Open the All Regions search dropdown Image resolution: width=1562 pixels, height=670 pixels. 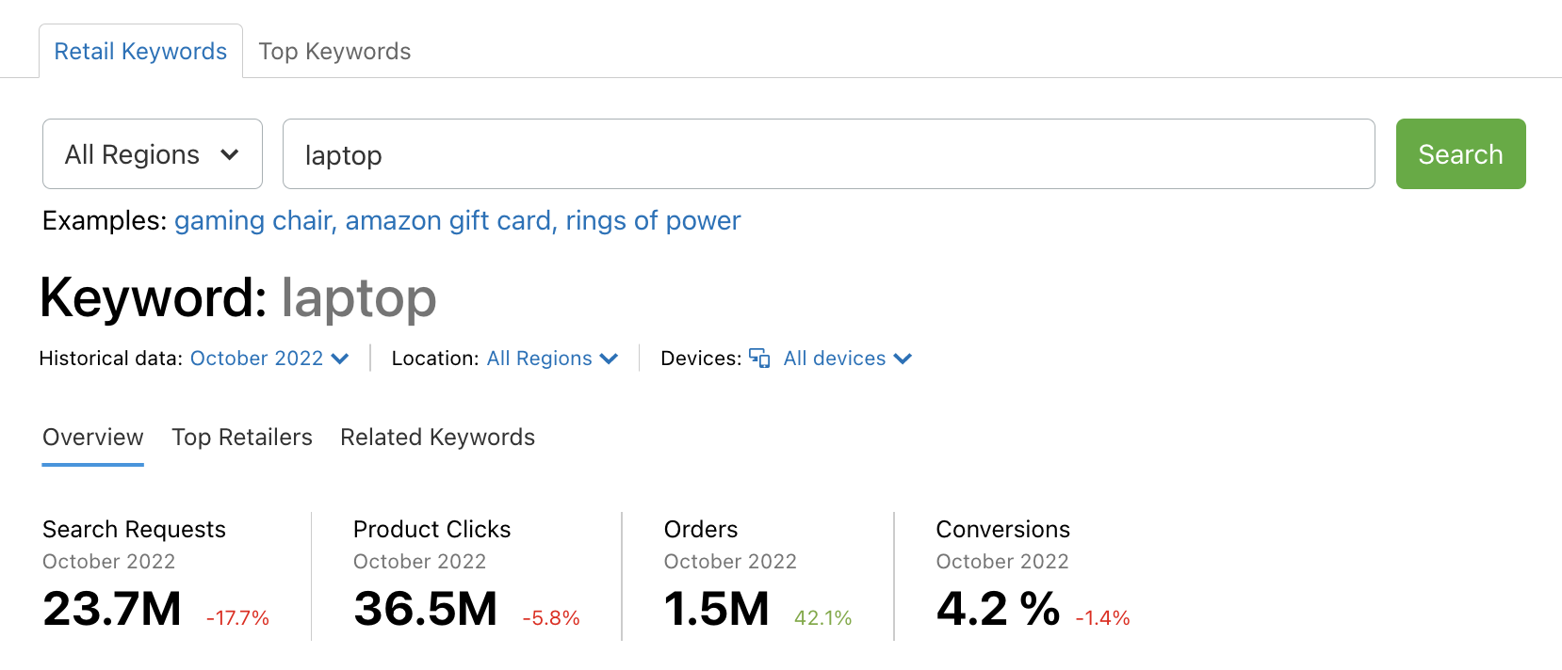(153, 153)
